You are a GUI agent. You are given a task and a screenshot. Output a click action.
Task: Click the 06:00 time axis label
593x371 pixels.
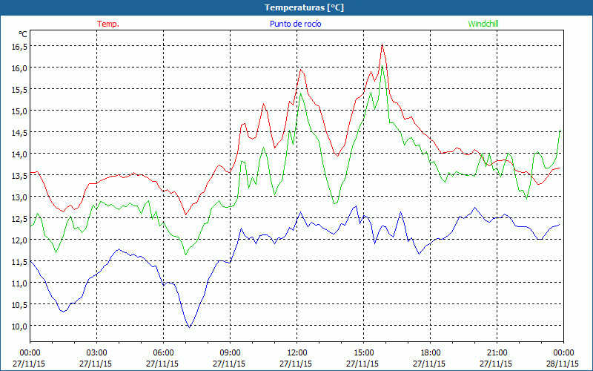pyautogui.click(x=163, y=353)
